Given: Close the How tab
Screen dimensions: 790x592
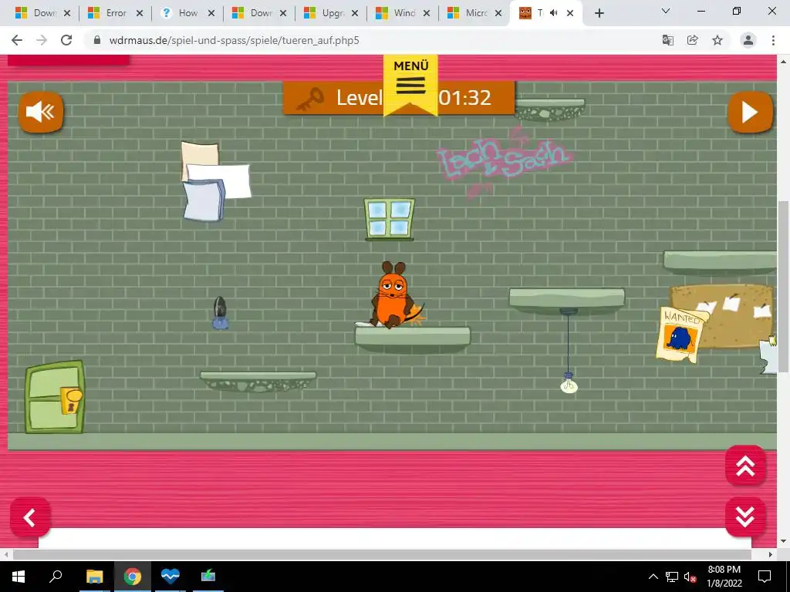Looking at the screenshot, I should pos(211,14).
